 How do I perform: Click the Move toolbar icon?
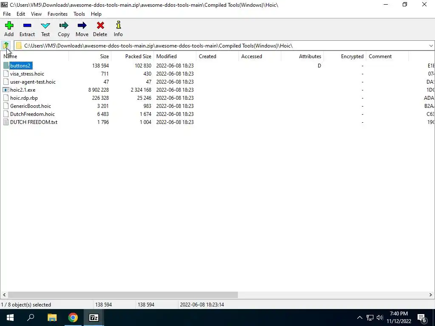(82, 26)
